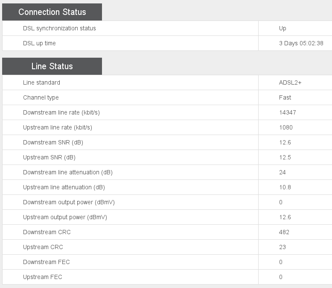Select the Upstream FEC label
The image size is (332, 288).
[43, 277]
